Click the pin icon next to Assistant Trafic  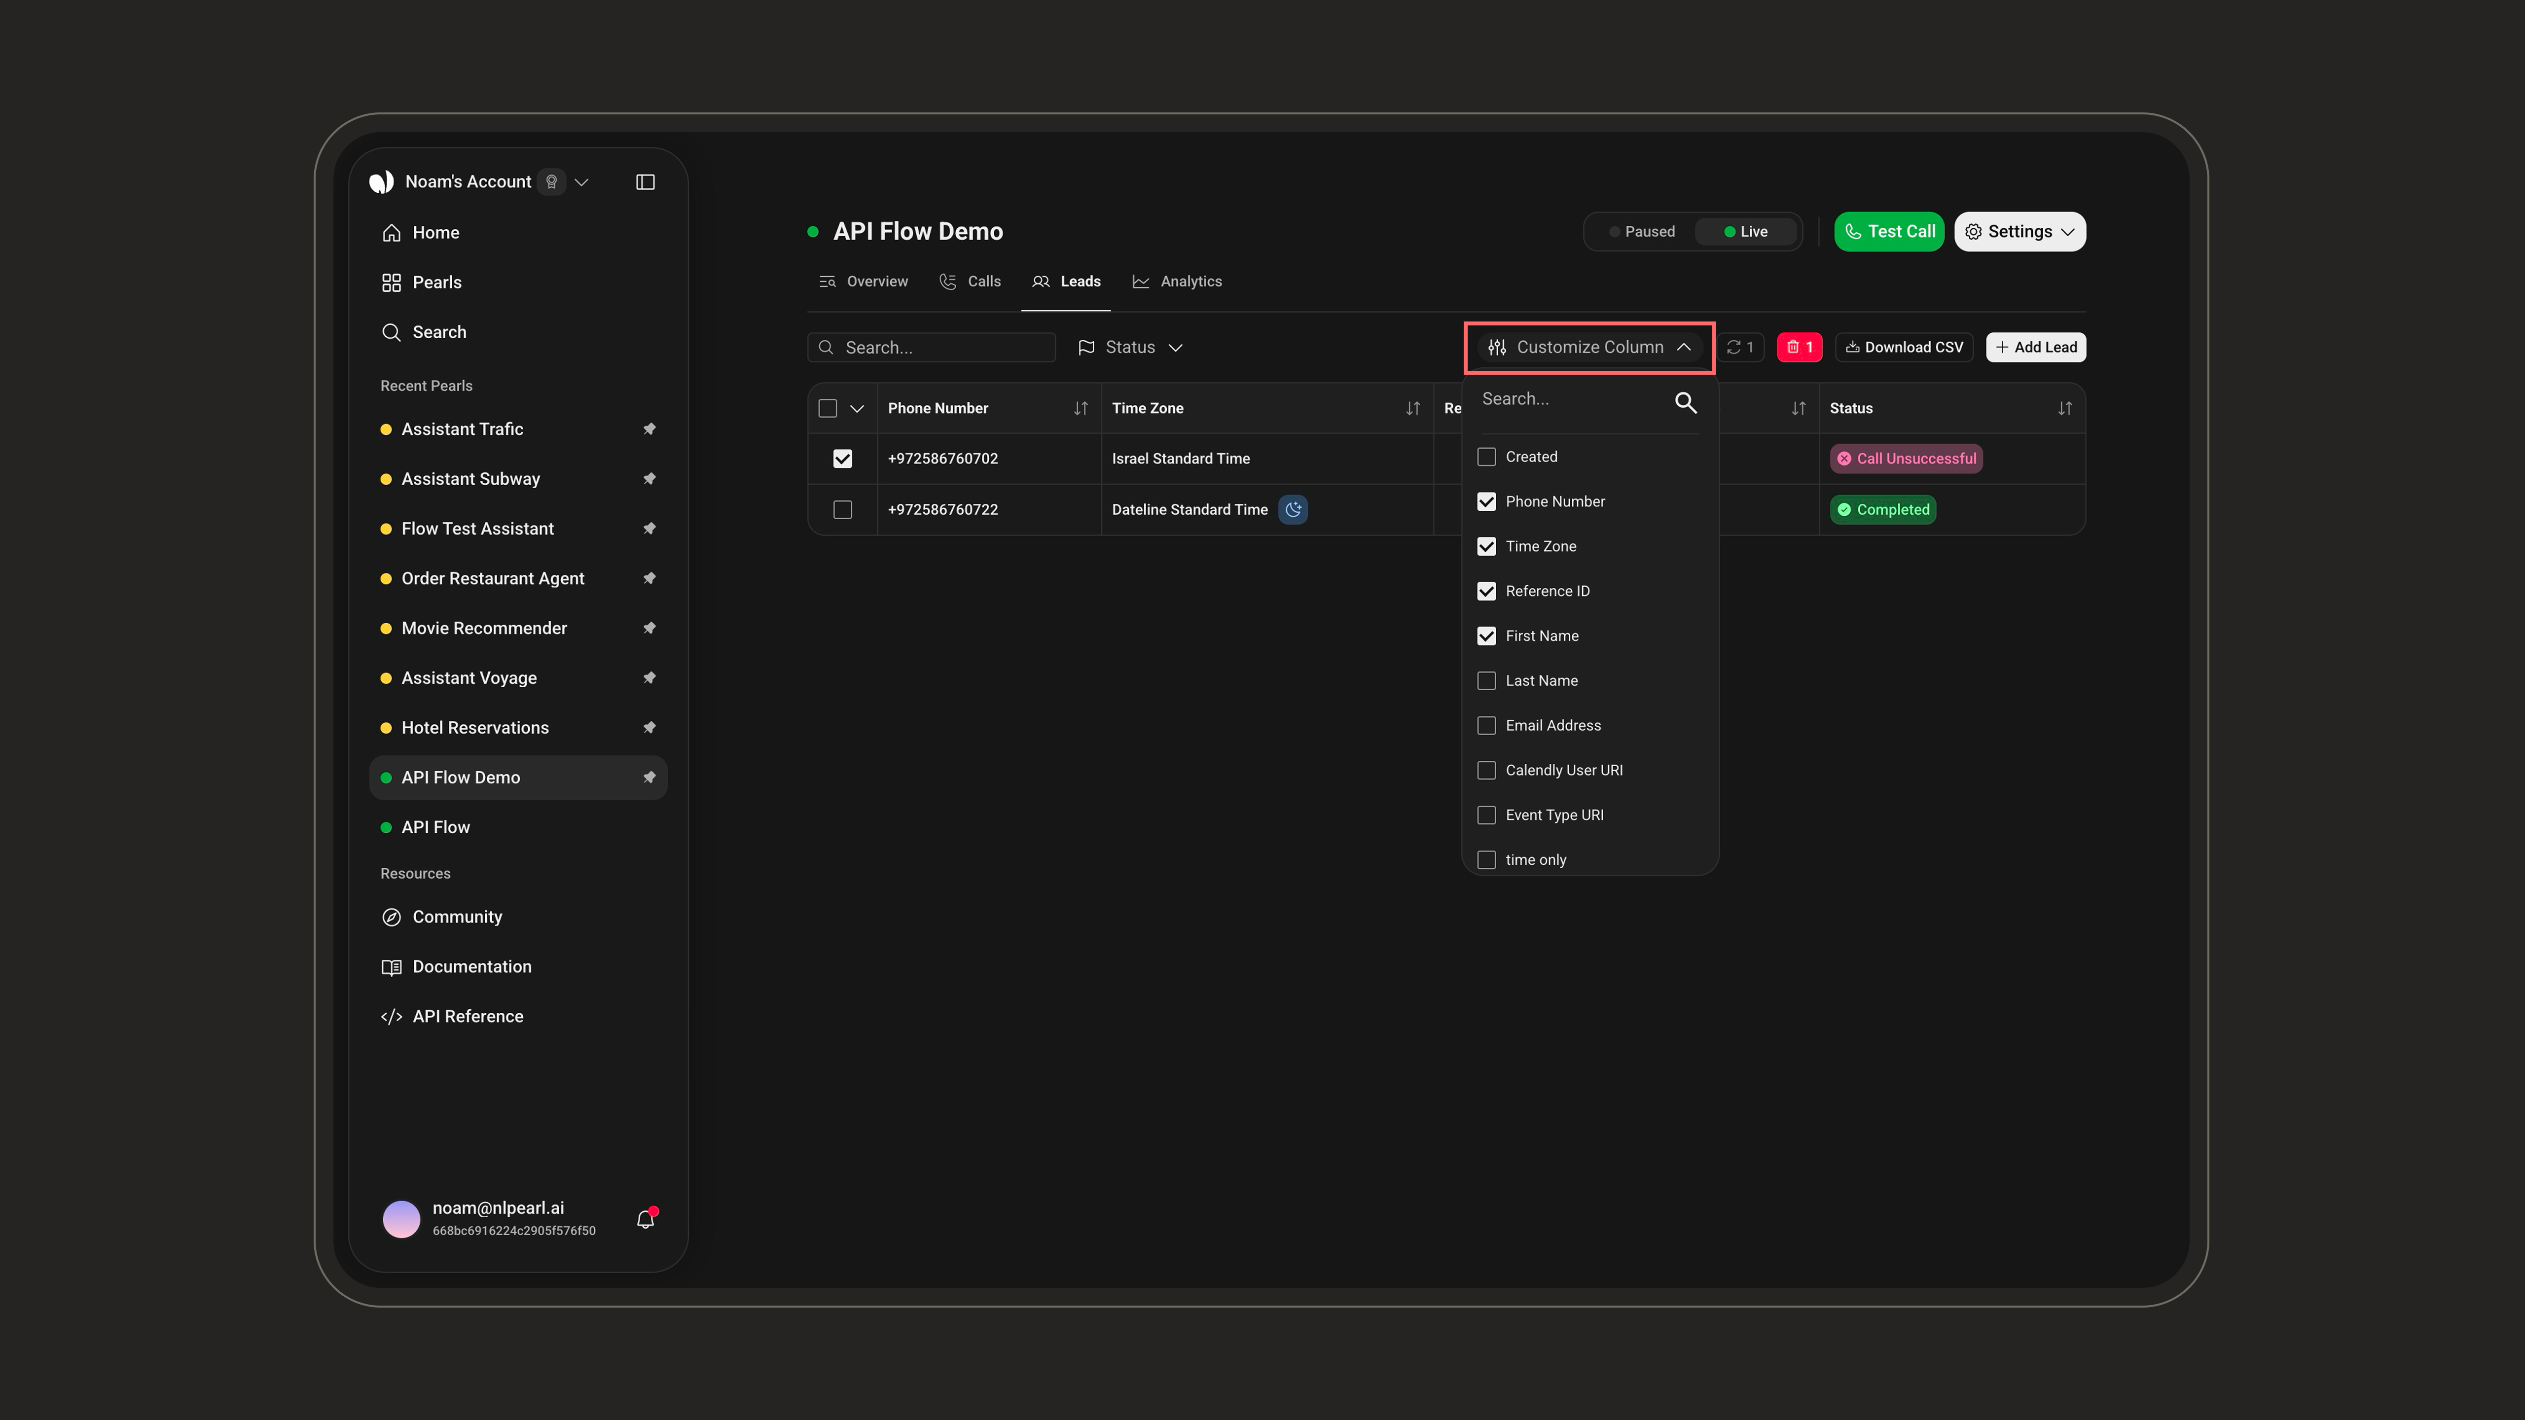tap(649, 429)
